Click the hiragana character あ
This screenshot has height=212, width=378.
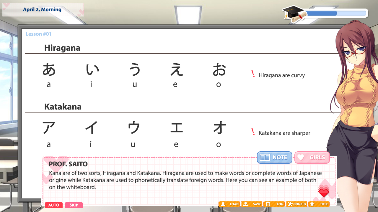point(49,69)
